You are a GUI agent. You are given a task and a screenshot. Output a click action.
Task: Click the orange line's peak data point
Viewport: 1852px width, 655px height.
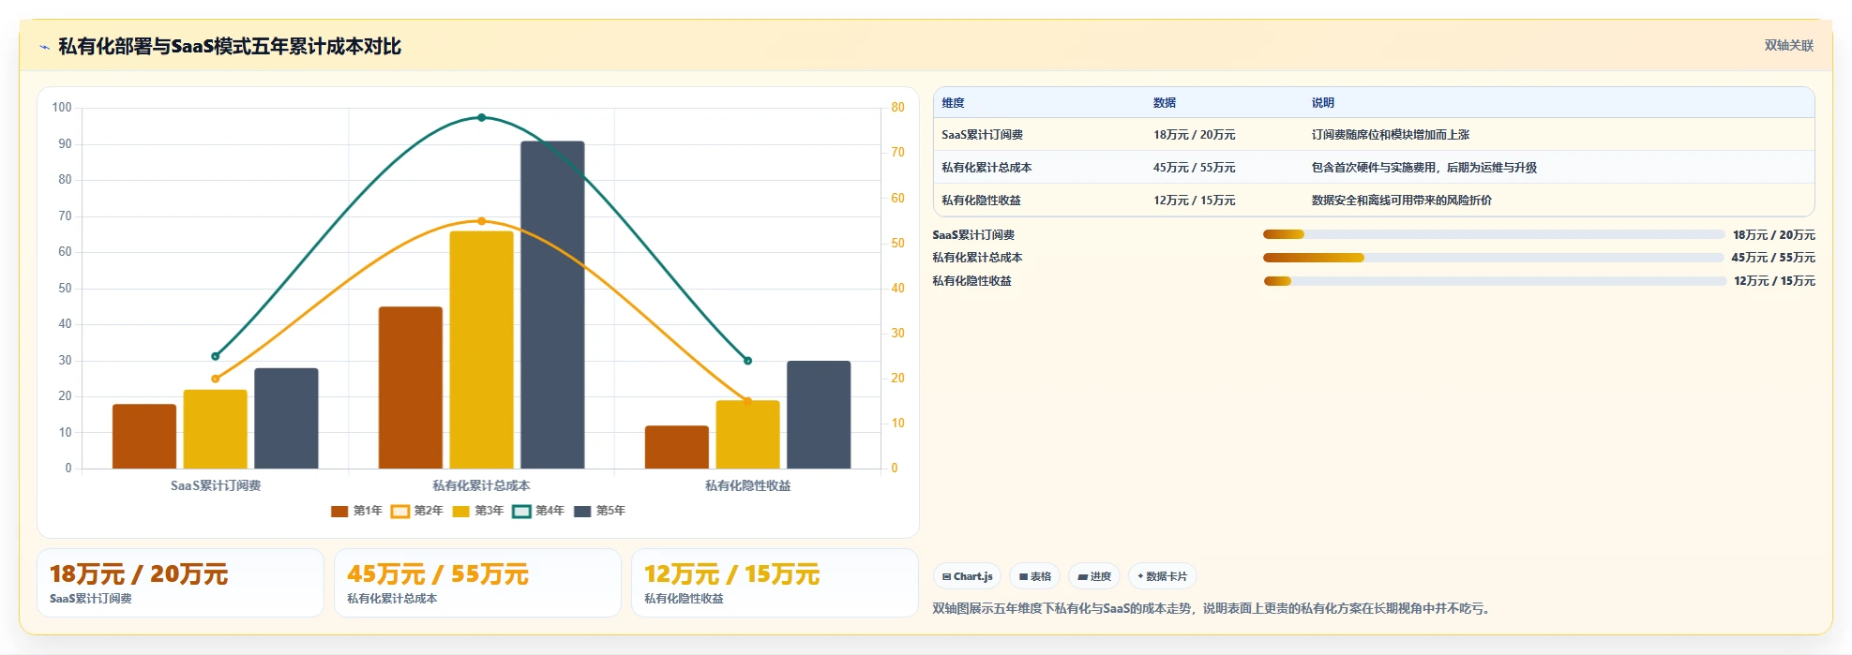pos(482,221)
